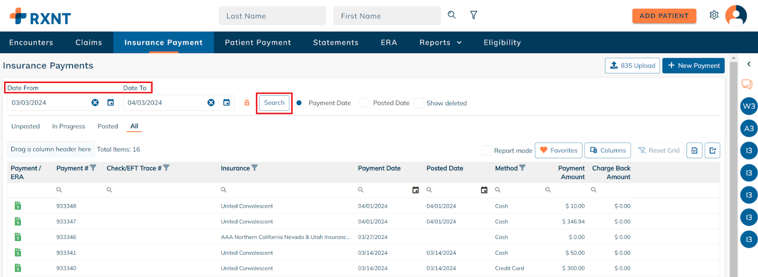The image size is (758, 277).
Task: Enable the Show deleted checkbox
Action: pos(419,103)
